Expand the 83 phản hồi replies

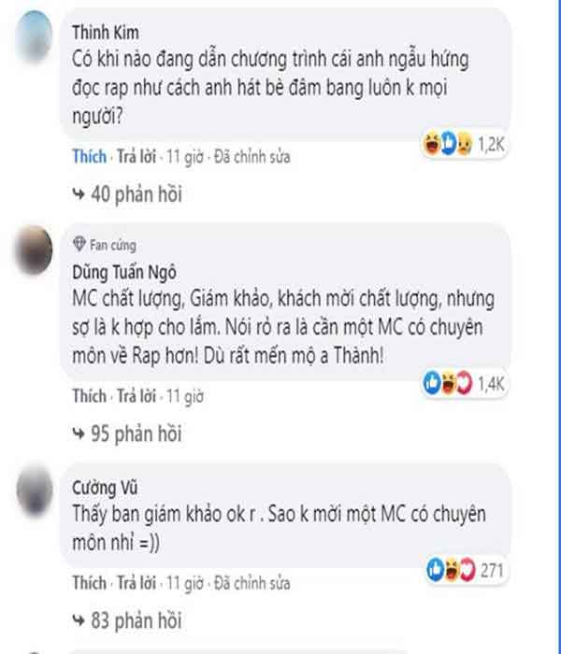coord(127,620)
